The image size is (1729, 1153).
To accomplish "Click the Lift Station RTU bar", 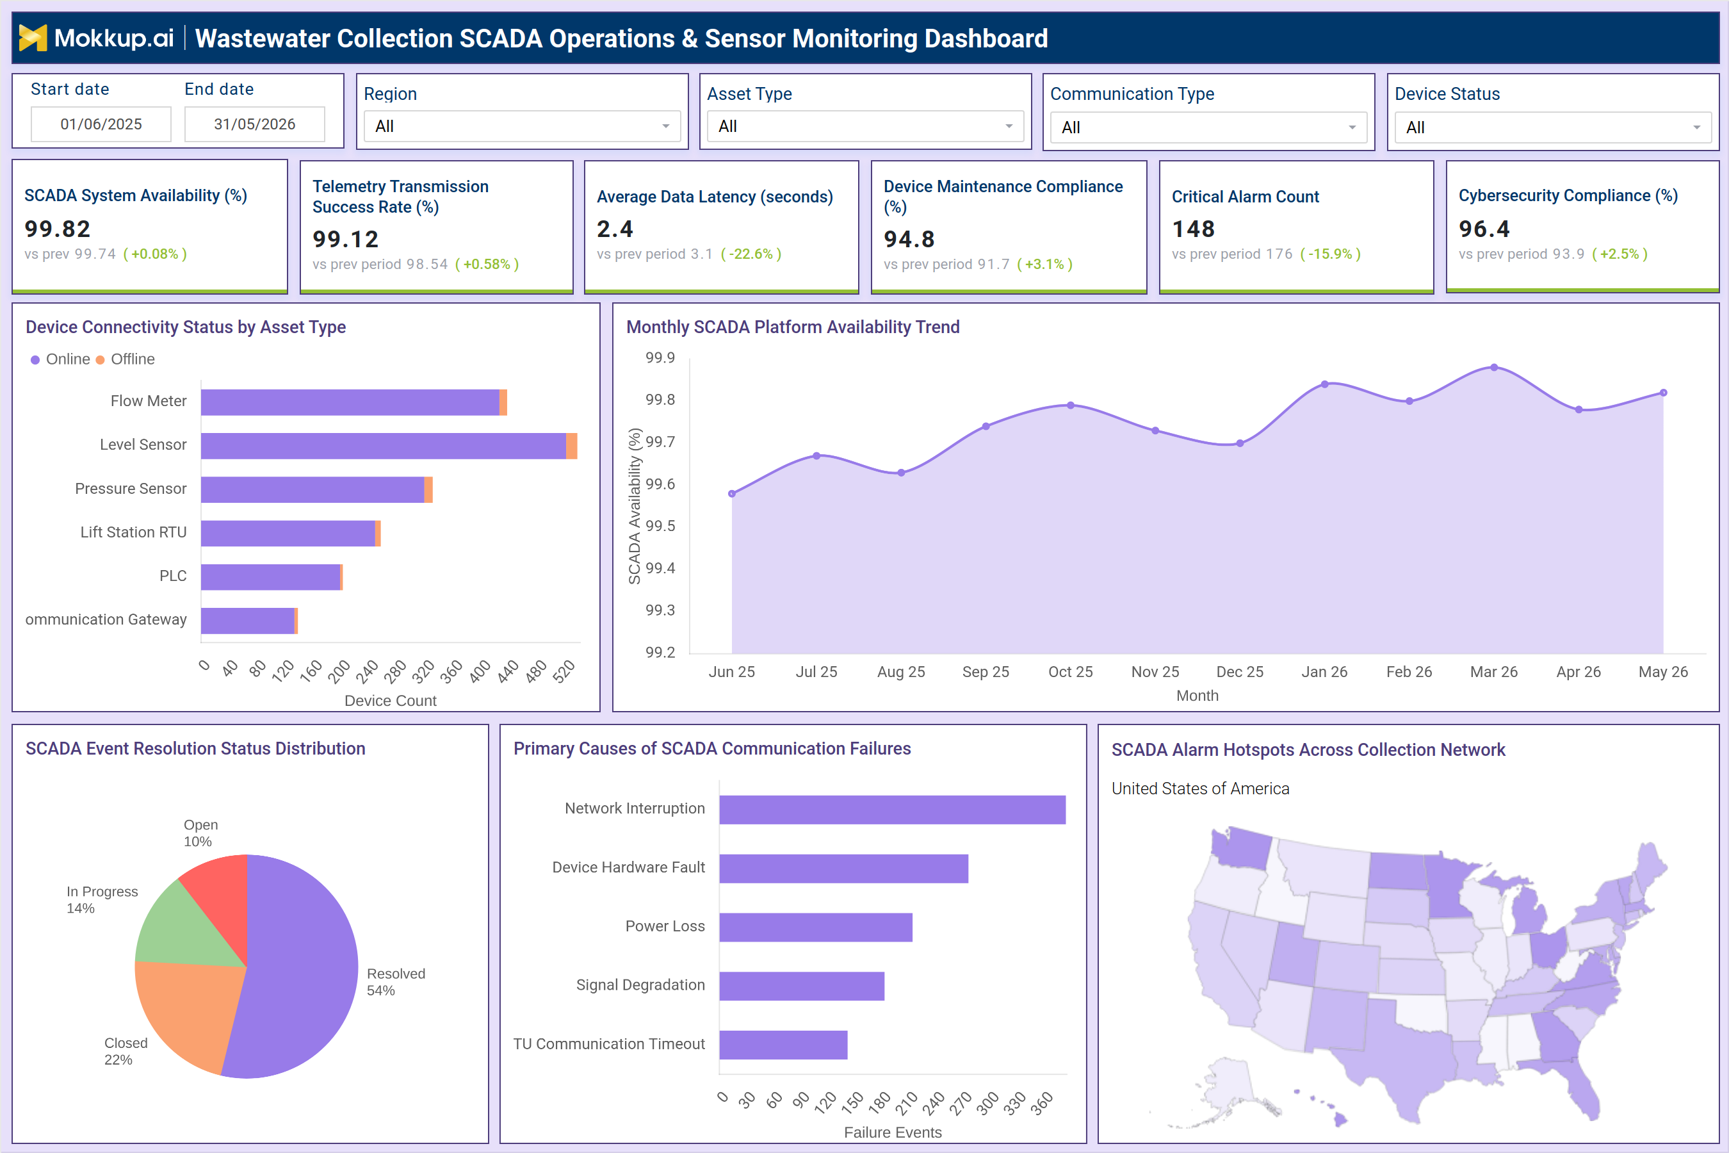I will click(x=288, y=533).
